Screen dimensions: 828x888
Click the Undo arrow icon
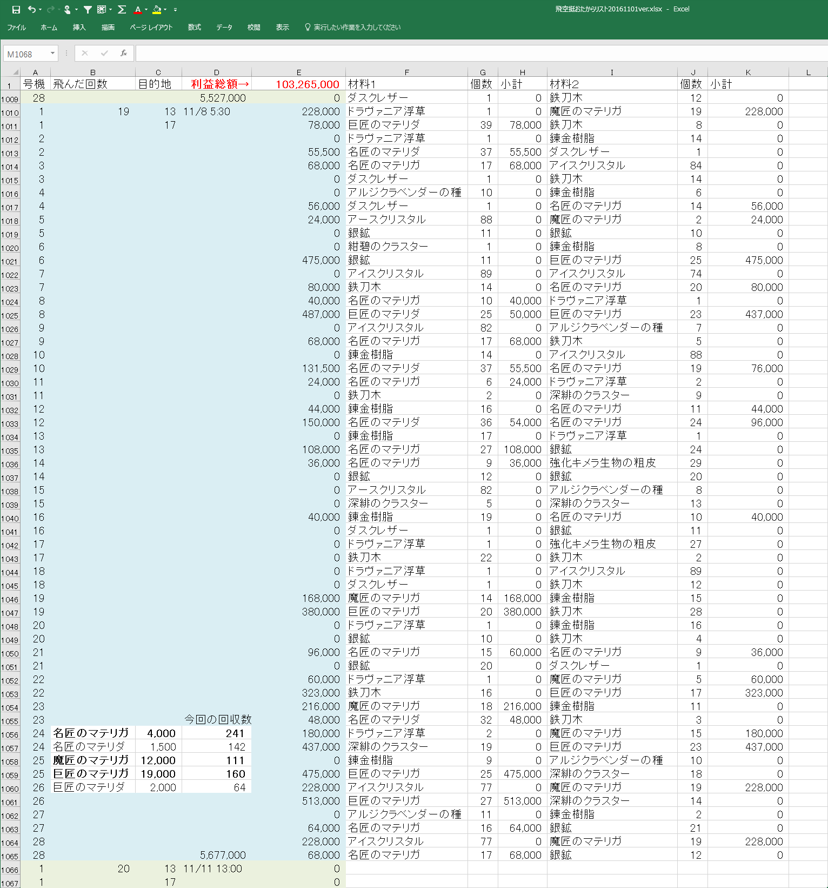[31, 10]
